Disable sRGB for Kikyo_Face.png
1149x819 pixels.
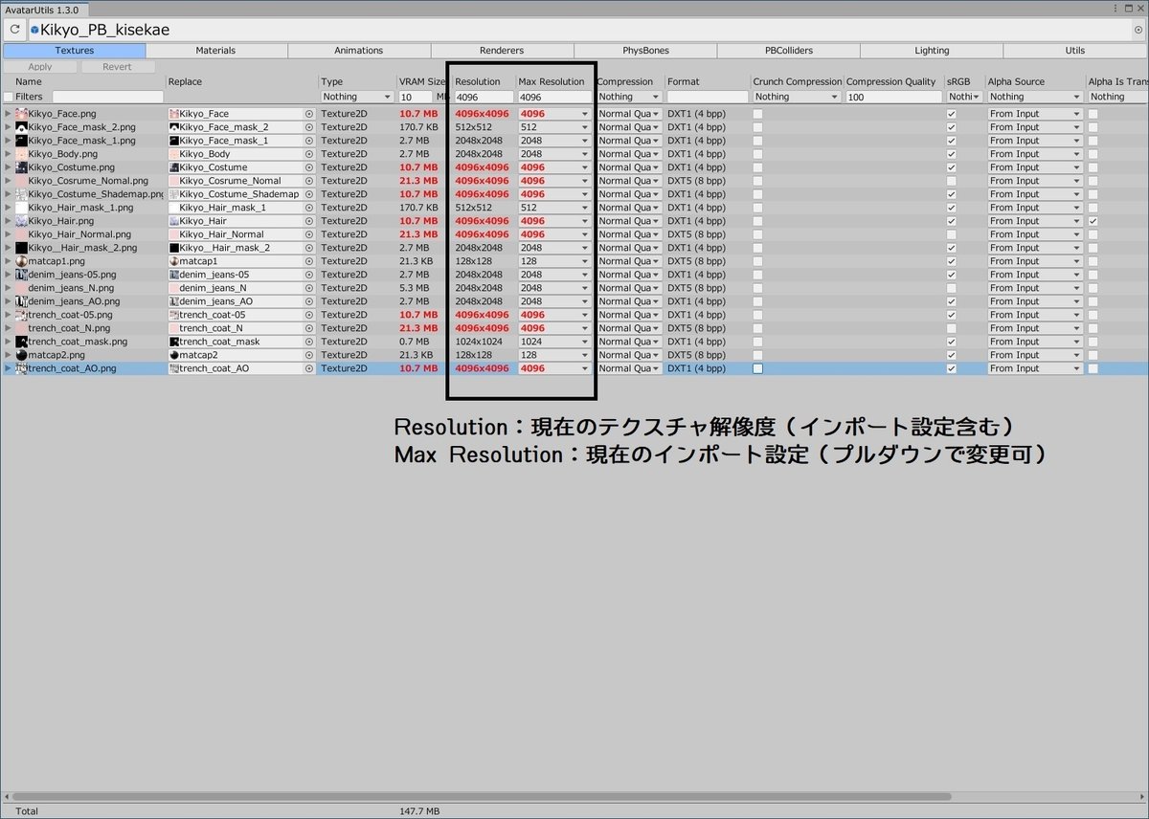[x=951, y=113]
